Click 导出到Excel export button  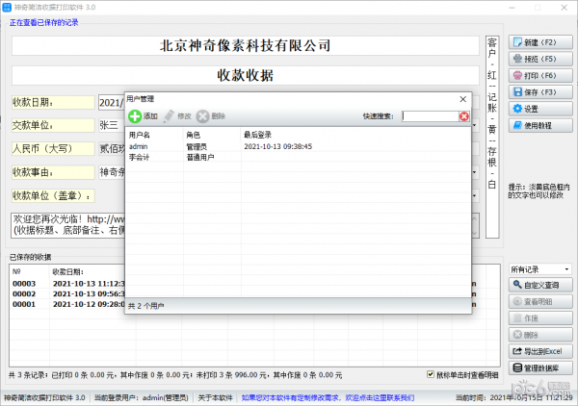[x=540, y=351]
